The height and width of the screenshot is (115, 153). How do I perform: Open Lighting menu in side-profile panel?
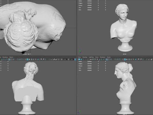click(91, 57)
